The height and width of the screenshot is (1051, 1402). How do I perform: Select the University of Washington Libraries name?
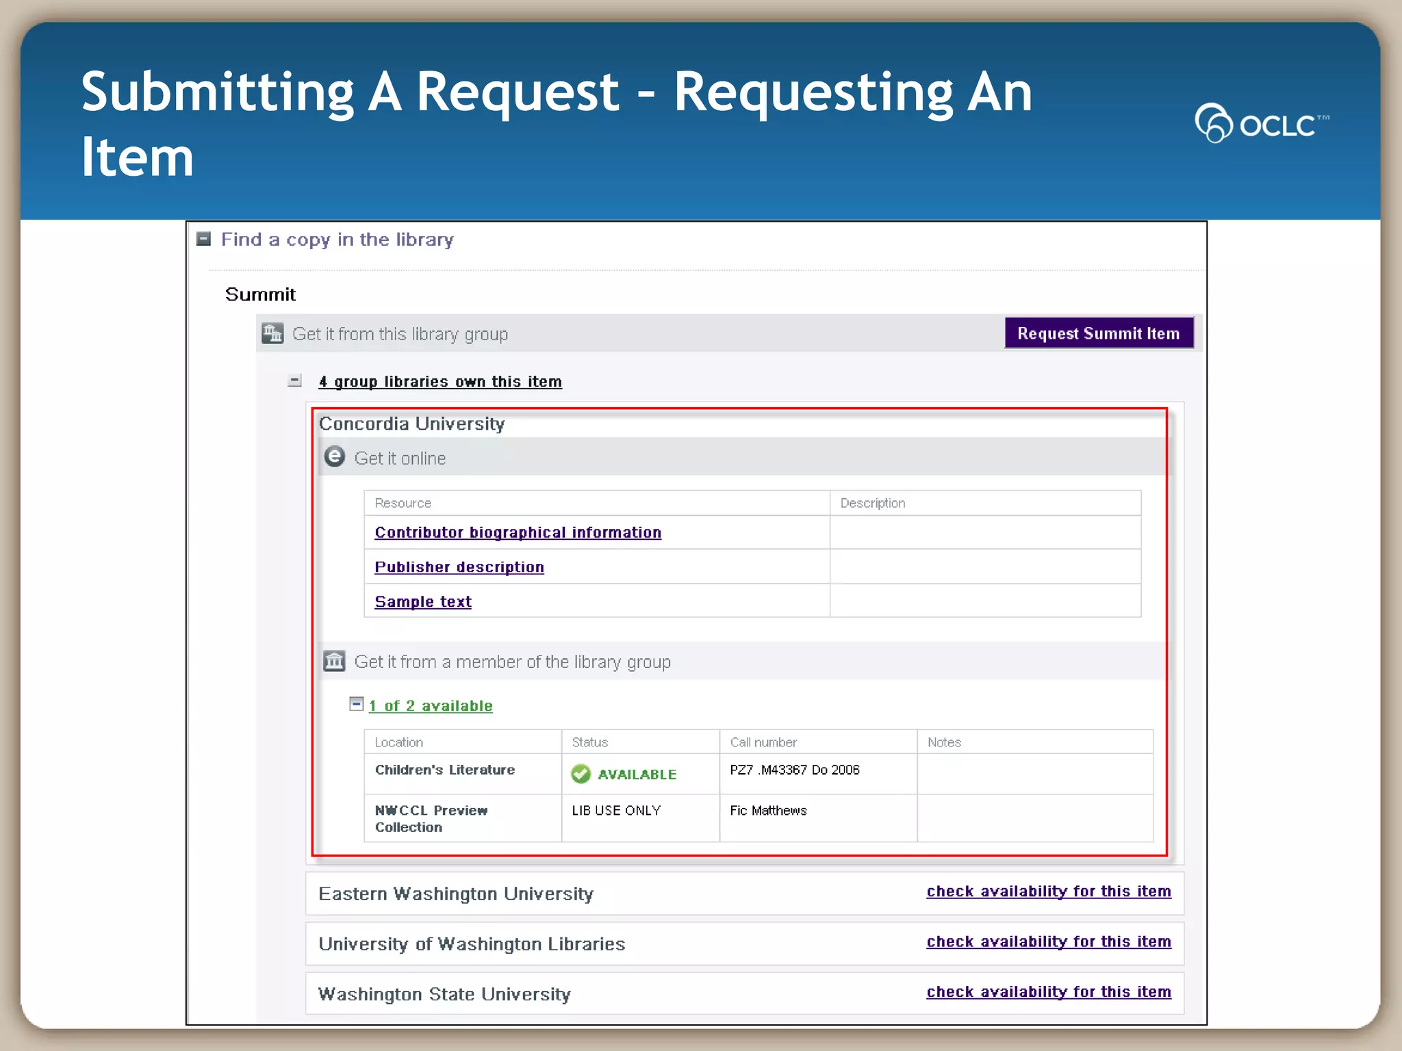pos(472,944)
